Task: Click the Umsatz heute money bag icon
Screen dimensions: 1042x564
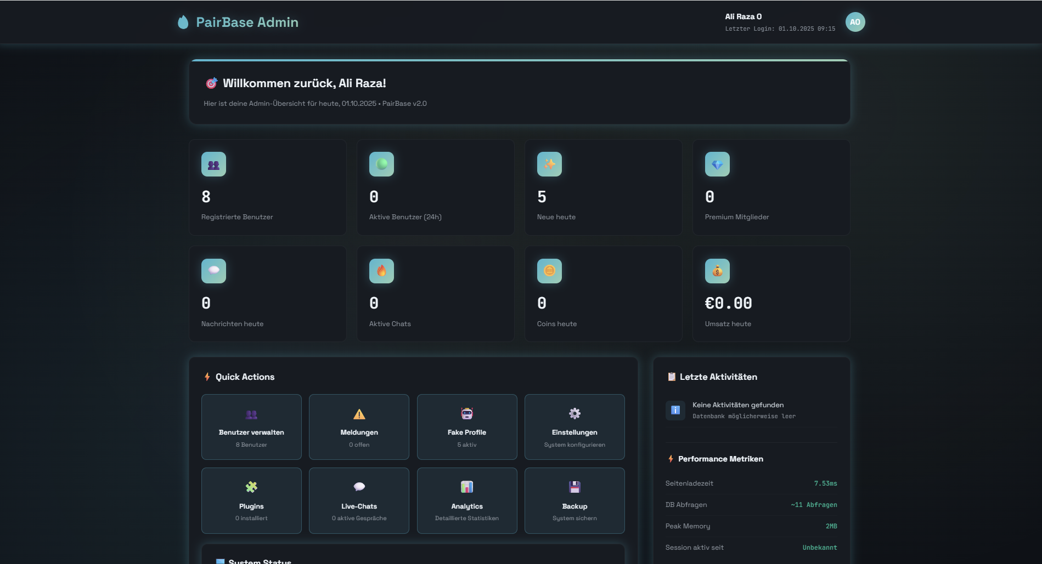Action: coord(717,271)
